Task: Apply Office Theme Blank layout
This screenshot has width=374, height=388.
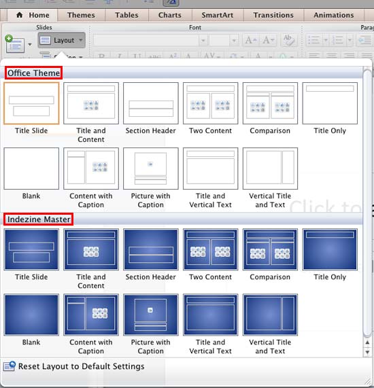Action: (x=31, y=169)
